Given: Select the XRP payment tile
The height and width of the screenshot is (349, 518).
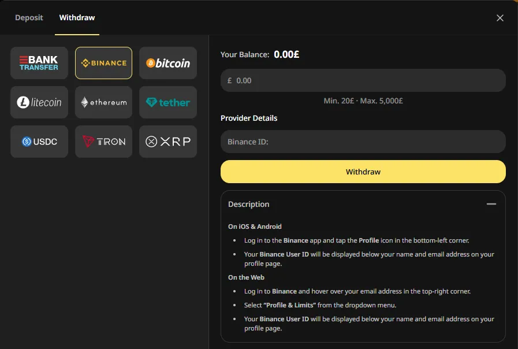Looking at the screenshot, I should (168, 142).
